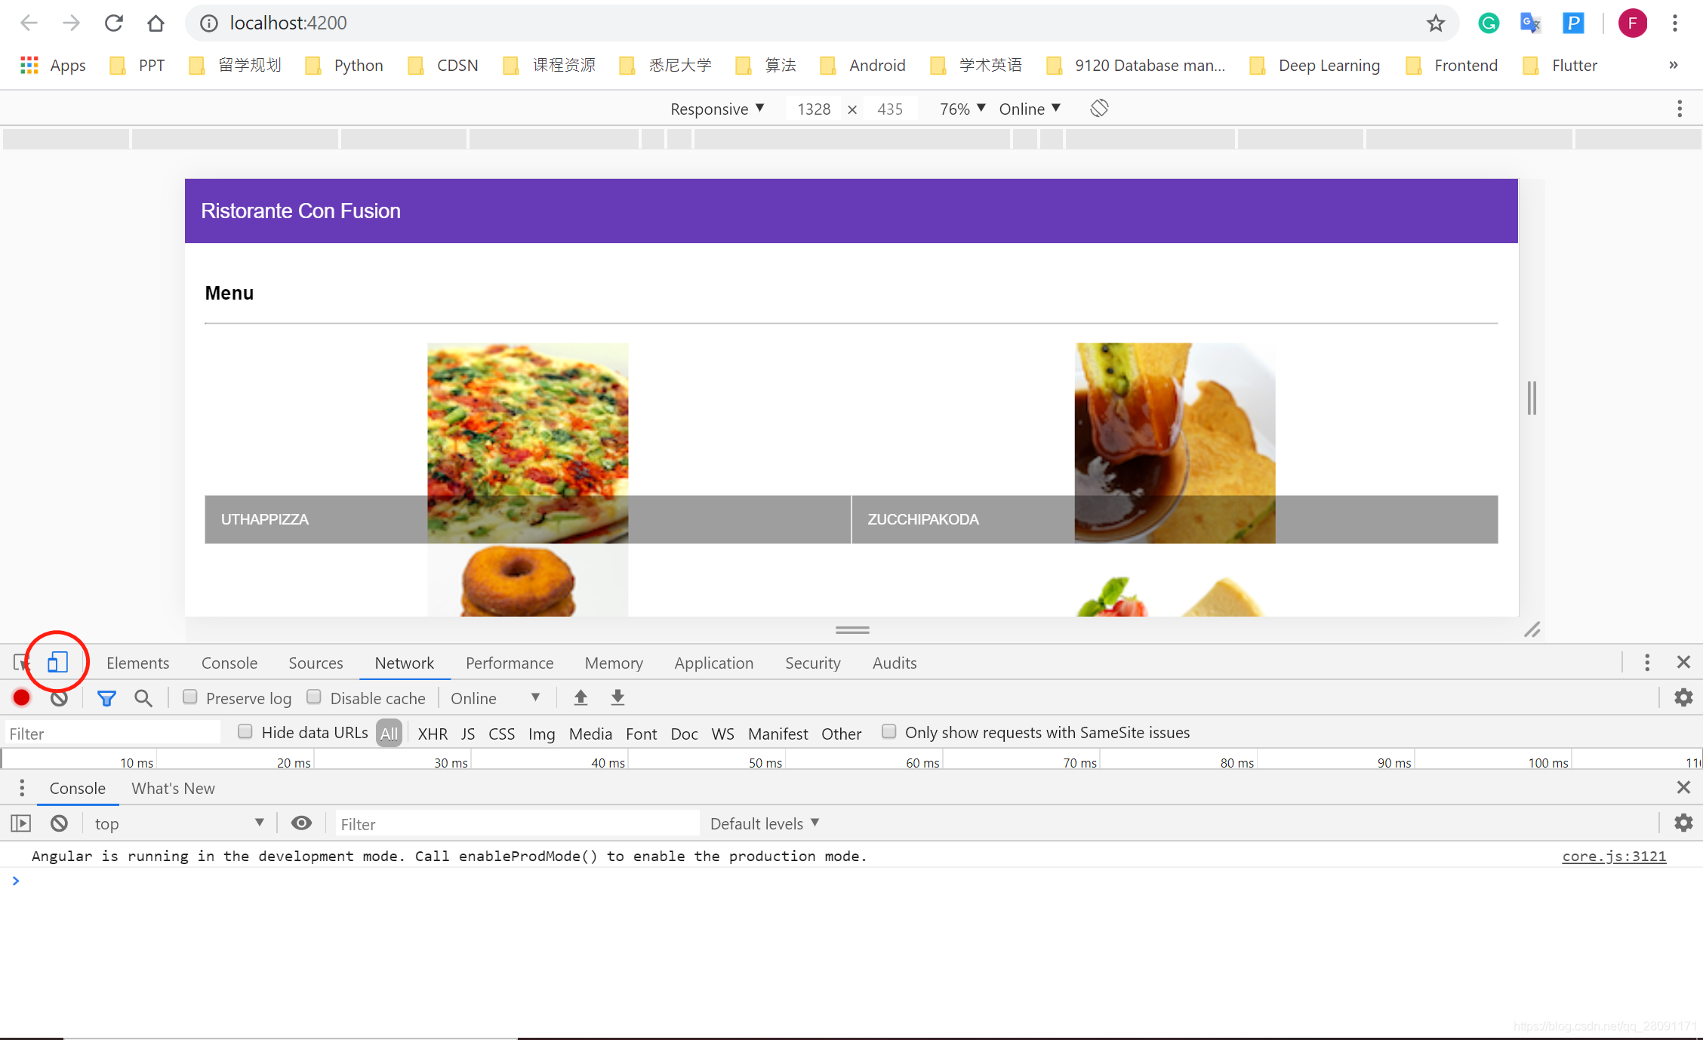
Task: Click export HAR download arrow
Action: (617, 698)
